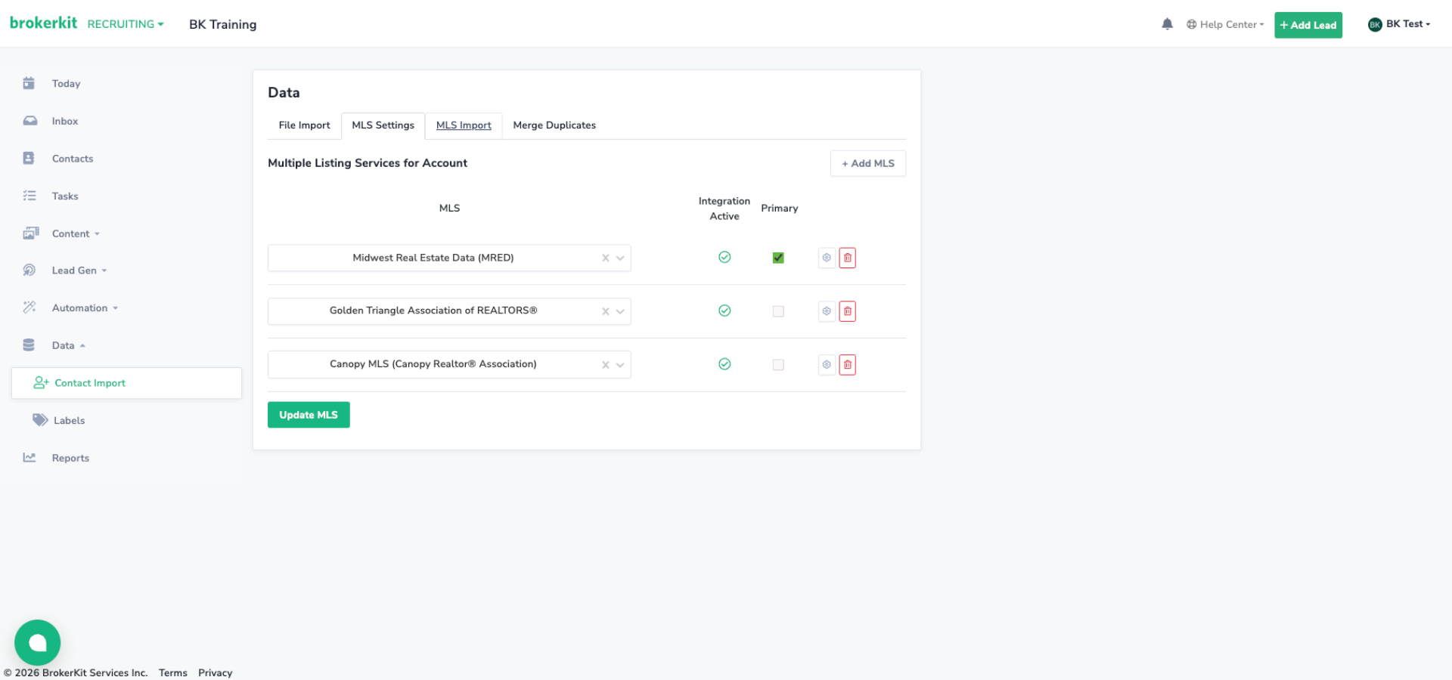Open the Privacy footer link
1452x680 pixels.
pyautogui.click(x=216, y=672)
